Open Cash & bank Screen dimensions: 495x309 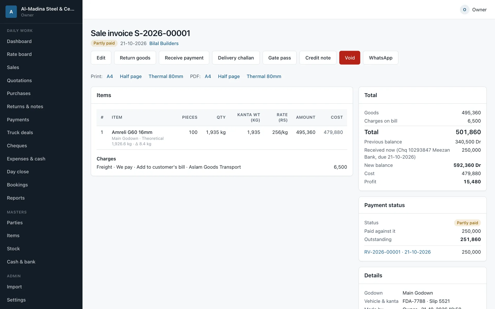tap(21, 262)
